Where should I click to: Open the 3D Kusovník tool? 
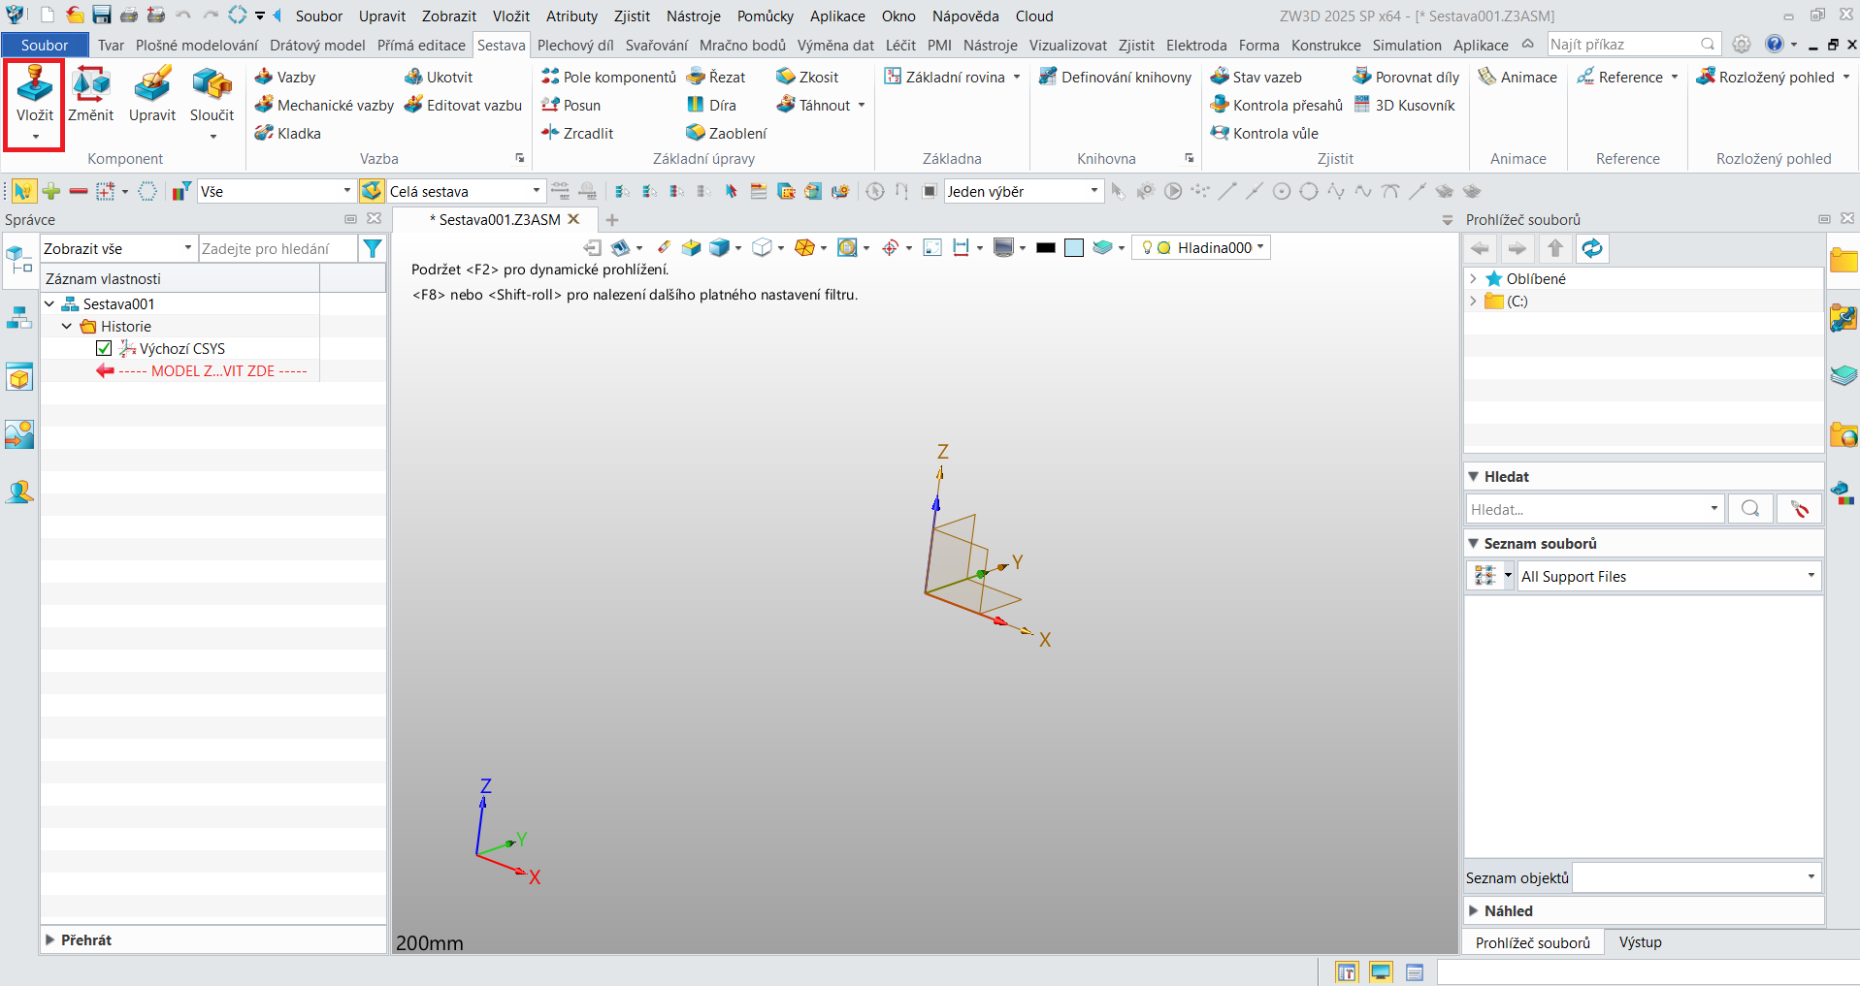point(1404,106)
